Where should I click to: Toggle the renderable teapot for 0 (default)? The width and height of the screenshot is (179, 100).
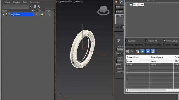(x=42, y=14)
